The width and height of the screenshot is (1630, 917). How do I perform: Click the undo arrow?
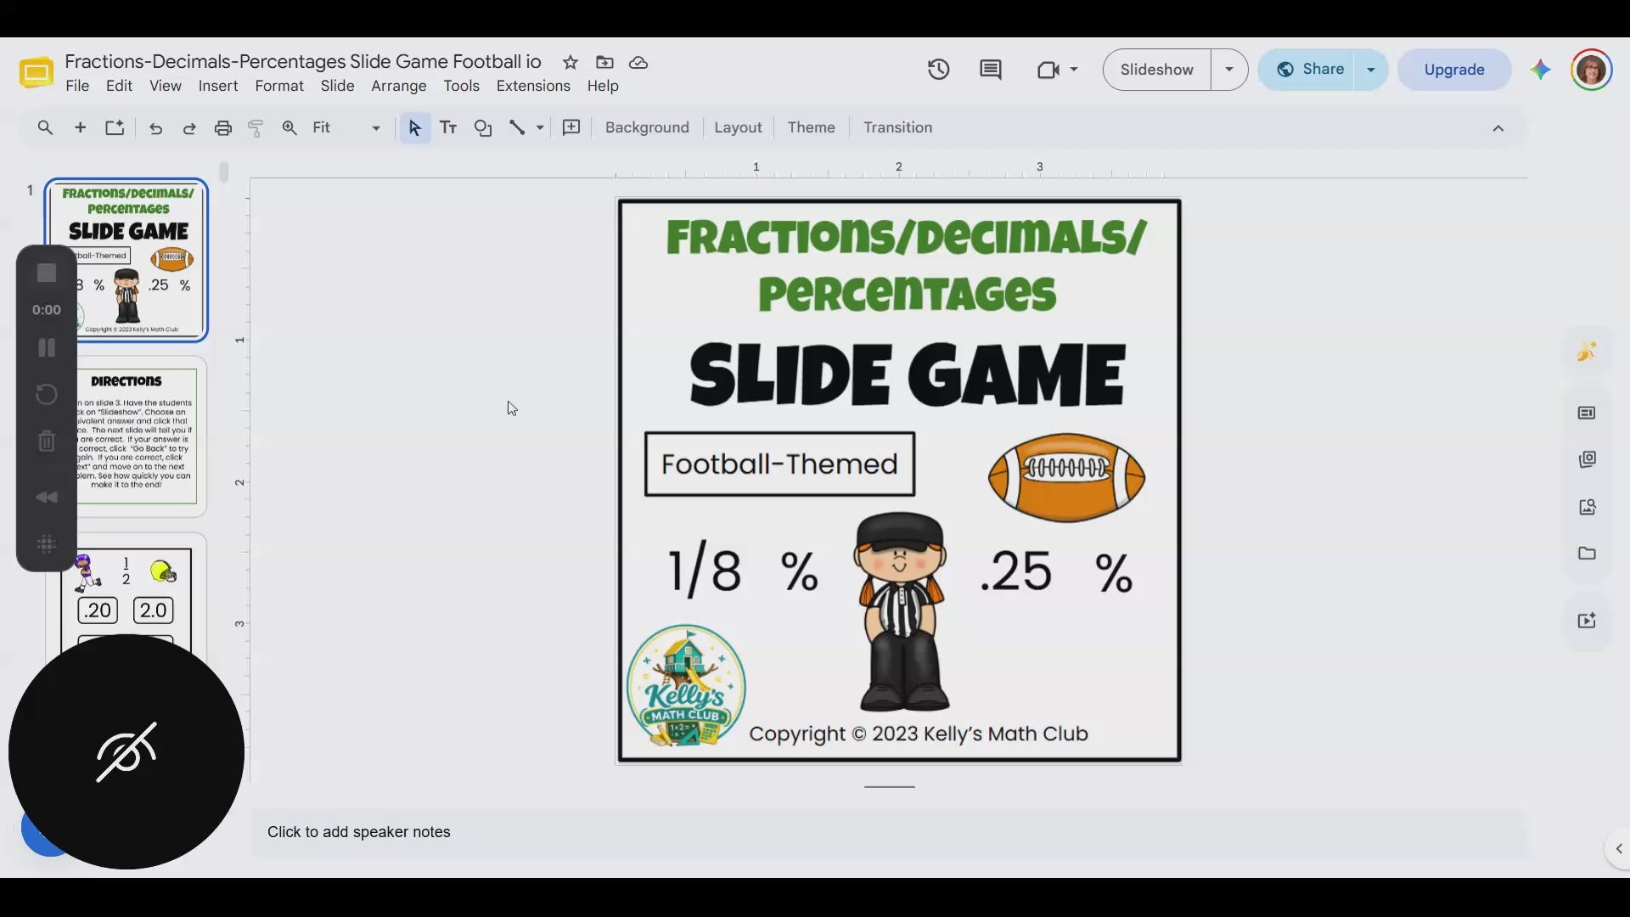click(155, 128)
